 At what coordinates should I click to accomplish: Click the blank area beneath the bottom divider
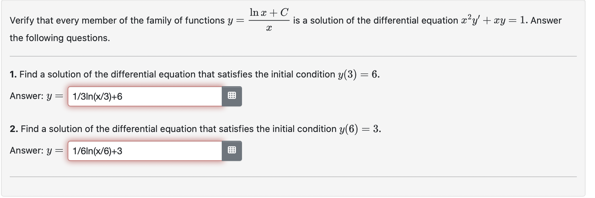point(293,186)
